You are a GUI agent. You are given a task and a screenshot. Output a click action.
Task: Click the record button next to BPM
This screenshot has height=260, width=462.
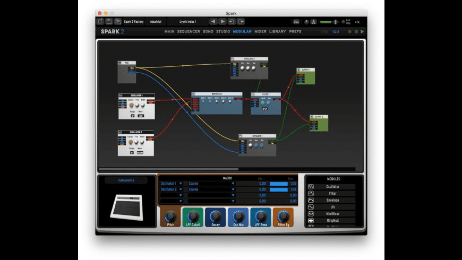(x=350, y=31)
